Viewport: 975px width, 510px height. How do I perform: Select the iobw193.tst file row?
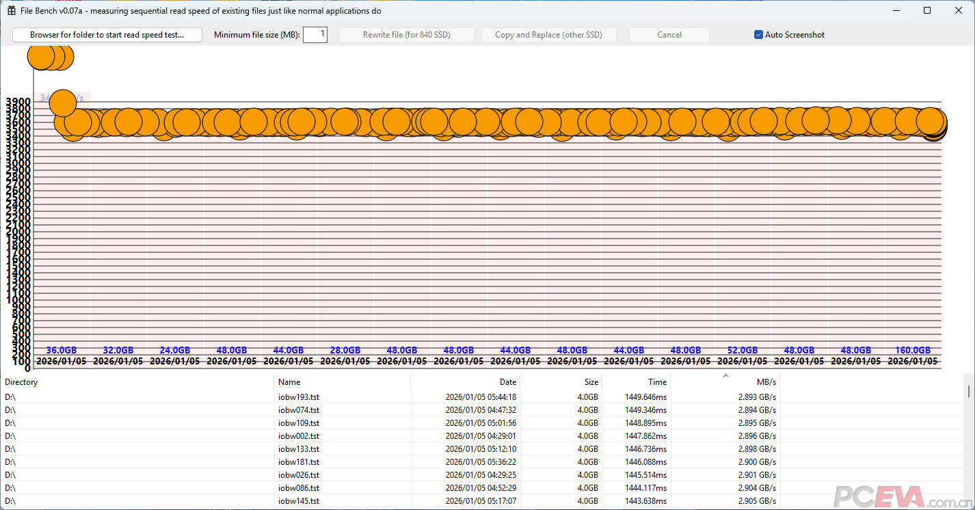[x=299, y=397]
